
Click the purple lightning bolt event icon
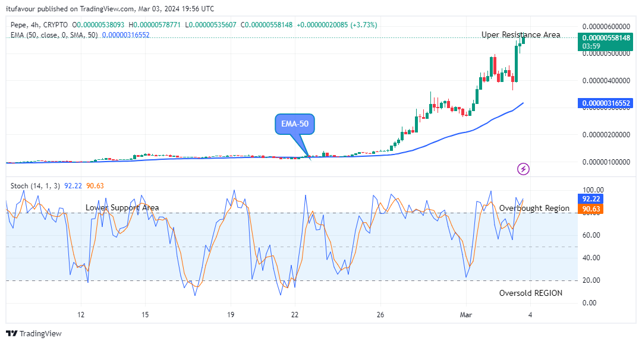point(523,169)
